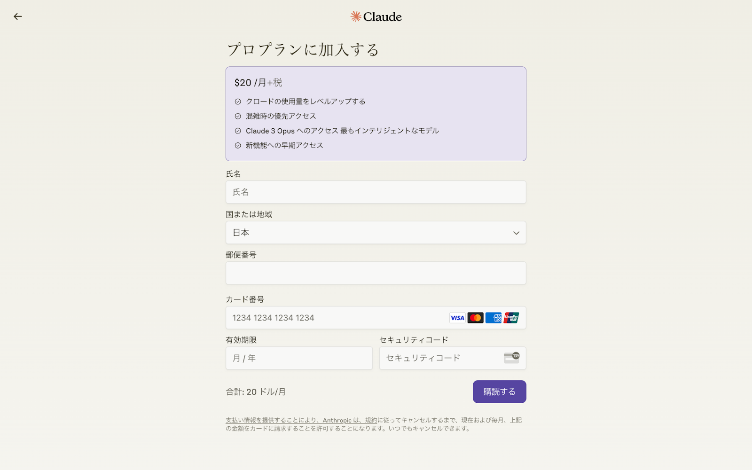752x470 pixels.
Task: Click the checkmark beside 新機能への早期アクセス
Action: tap(238, 145)
